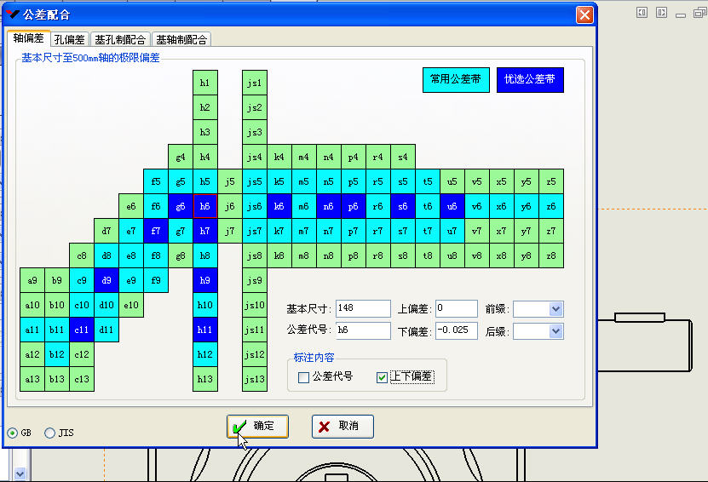Choose the JIS standard radio button
This screenshot has width=708, height=482.
49,433
